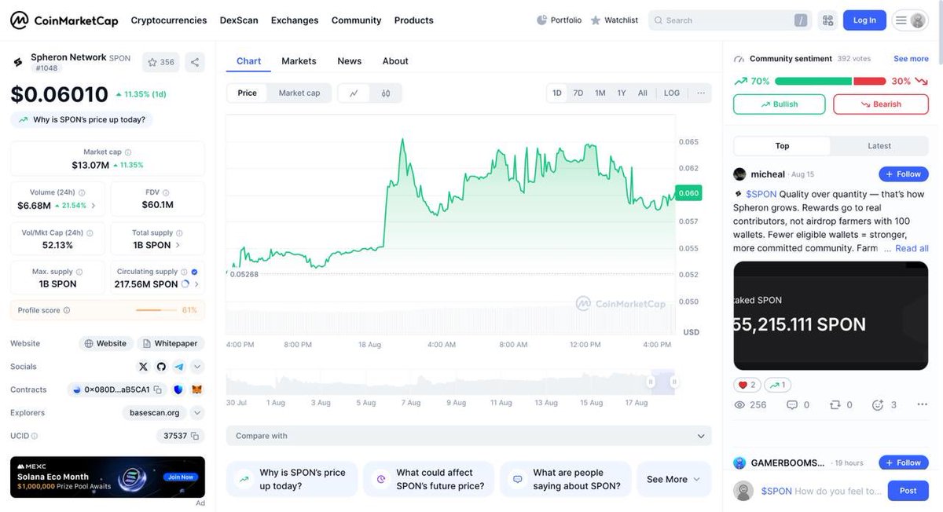Screen dimensions: 943x512
Task: Switch to the Markets tab
Action: point(299,61)
